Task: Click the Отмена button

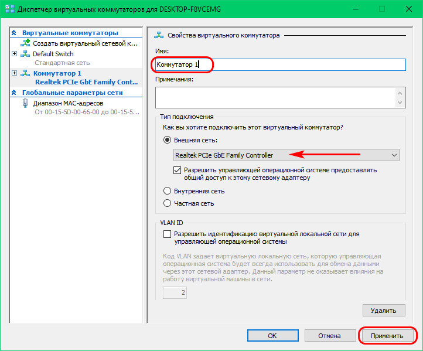Action: [330, 336]
